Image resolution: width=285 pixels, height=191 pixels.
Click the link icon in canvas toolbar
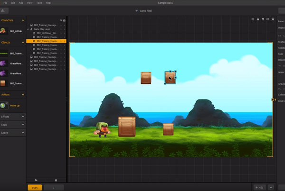point(268,19)
